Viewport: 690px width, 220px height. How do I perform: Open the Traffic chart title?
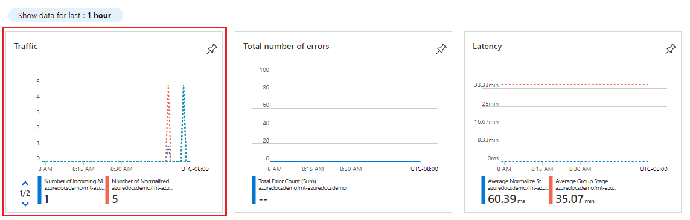[25, 46]
